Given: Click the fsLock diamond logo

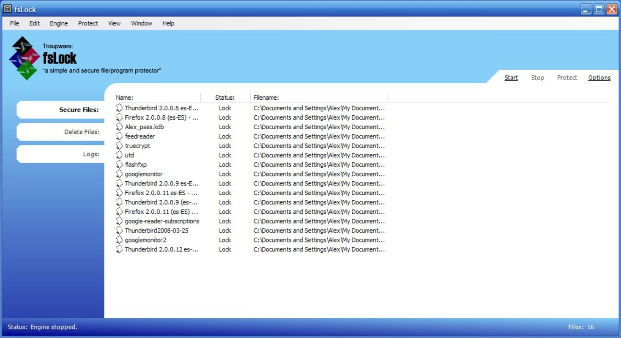Looking at the screenshot, I should pyautogui.click(x=24, y=58).
